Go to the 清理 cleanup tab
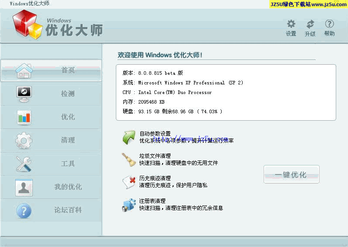 coord(51,140)
